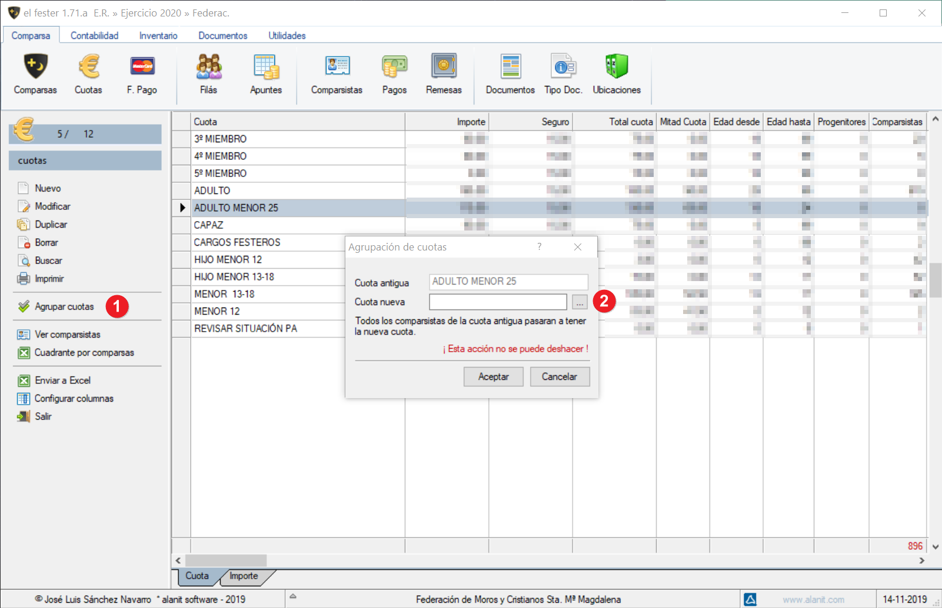942x608 pixels.
Task: Open F. Pago credit card icon
Action: click(x=142, y=68)
